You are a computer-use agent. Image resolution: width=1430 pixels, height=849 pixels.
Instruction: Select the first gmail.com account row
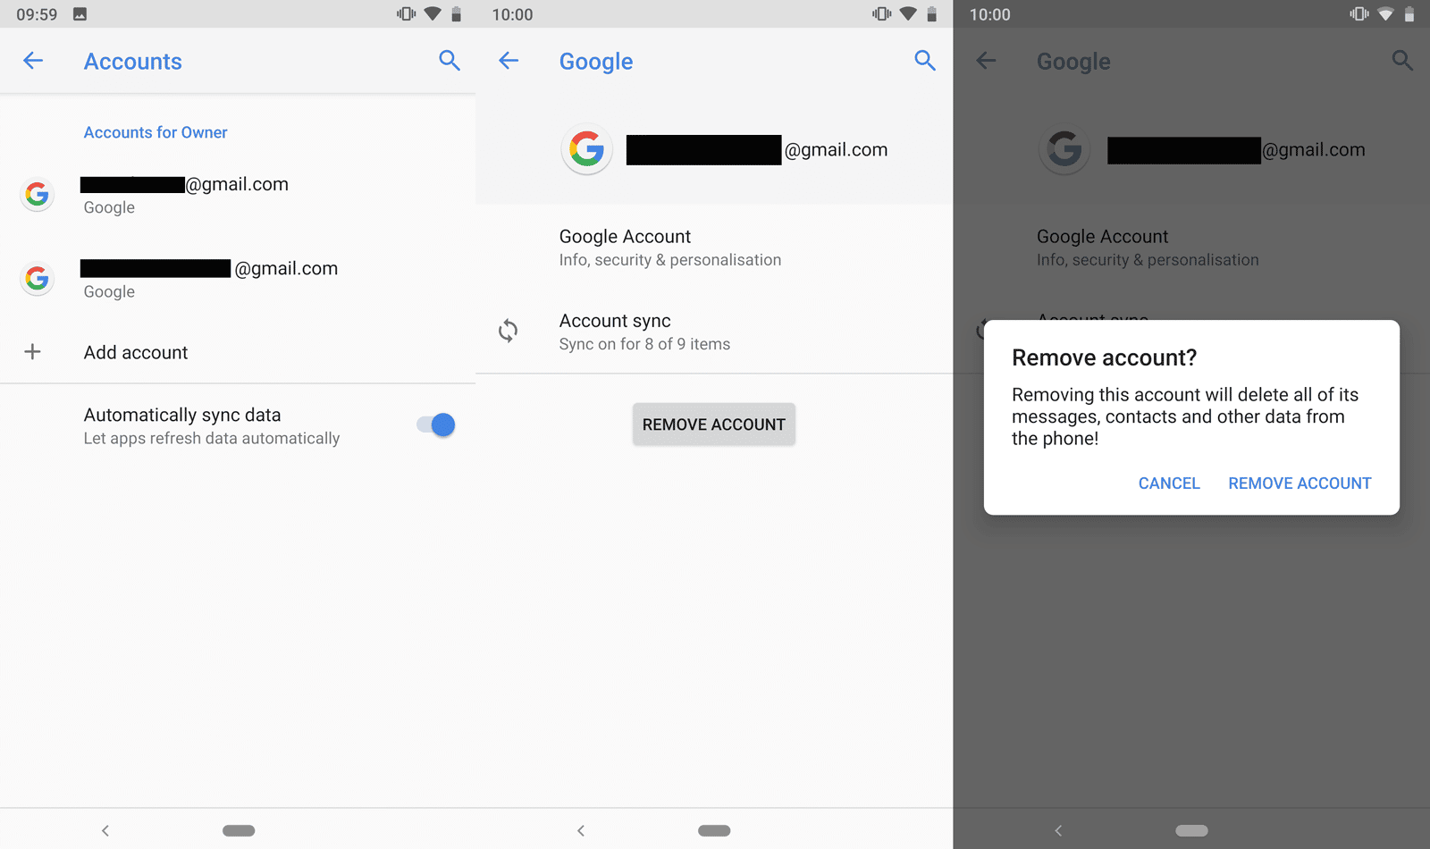tap(238, 195)
